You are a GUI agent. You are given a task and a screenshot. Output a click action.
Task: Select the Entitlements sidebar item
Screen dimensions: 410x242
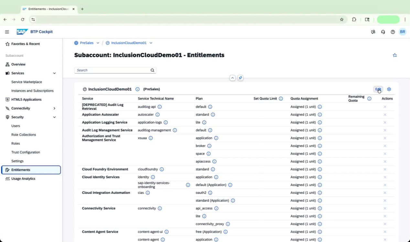pyautogui.click(x=31, y=170)
